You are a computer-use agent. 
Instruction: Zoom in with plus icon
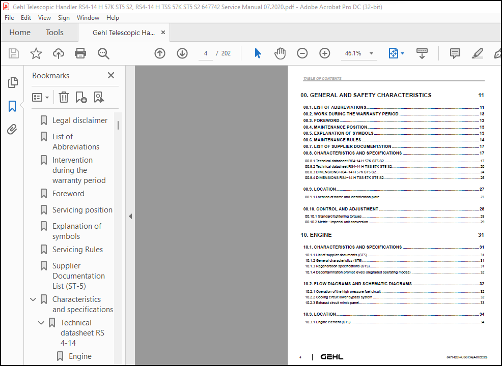pyautogui.click(x=325, y=53)
